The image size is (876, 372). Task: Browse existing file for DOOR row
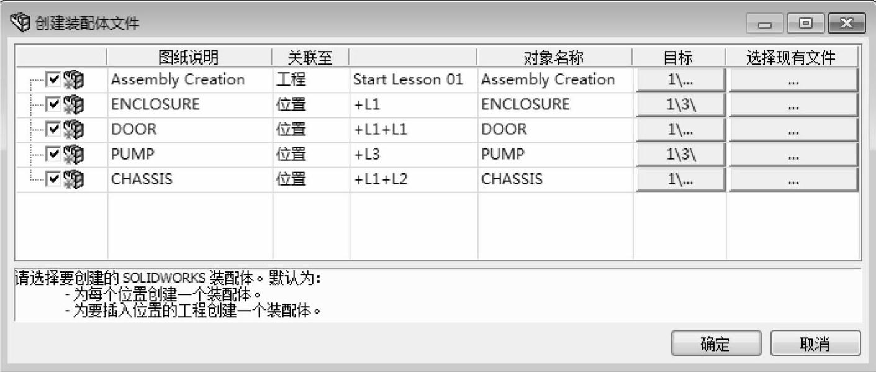(x=792, y=130)
